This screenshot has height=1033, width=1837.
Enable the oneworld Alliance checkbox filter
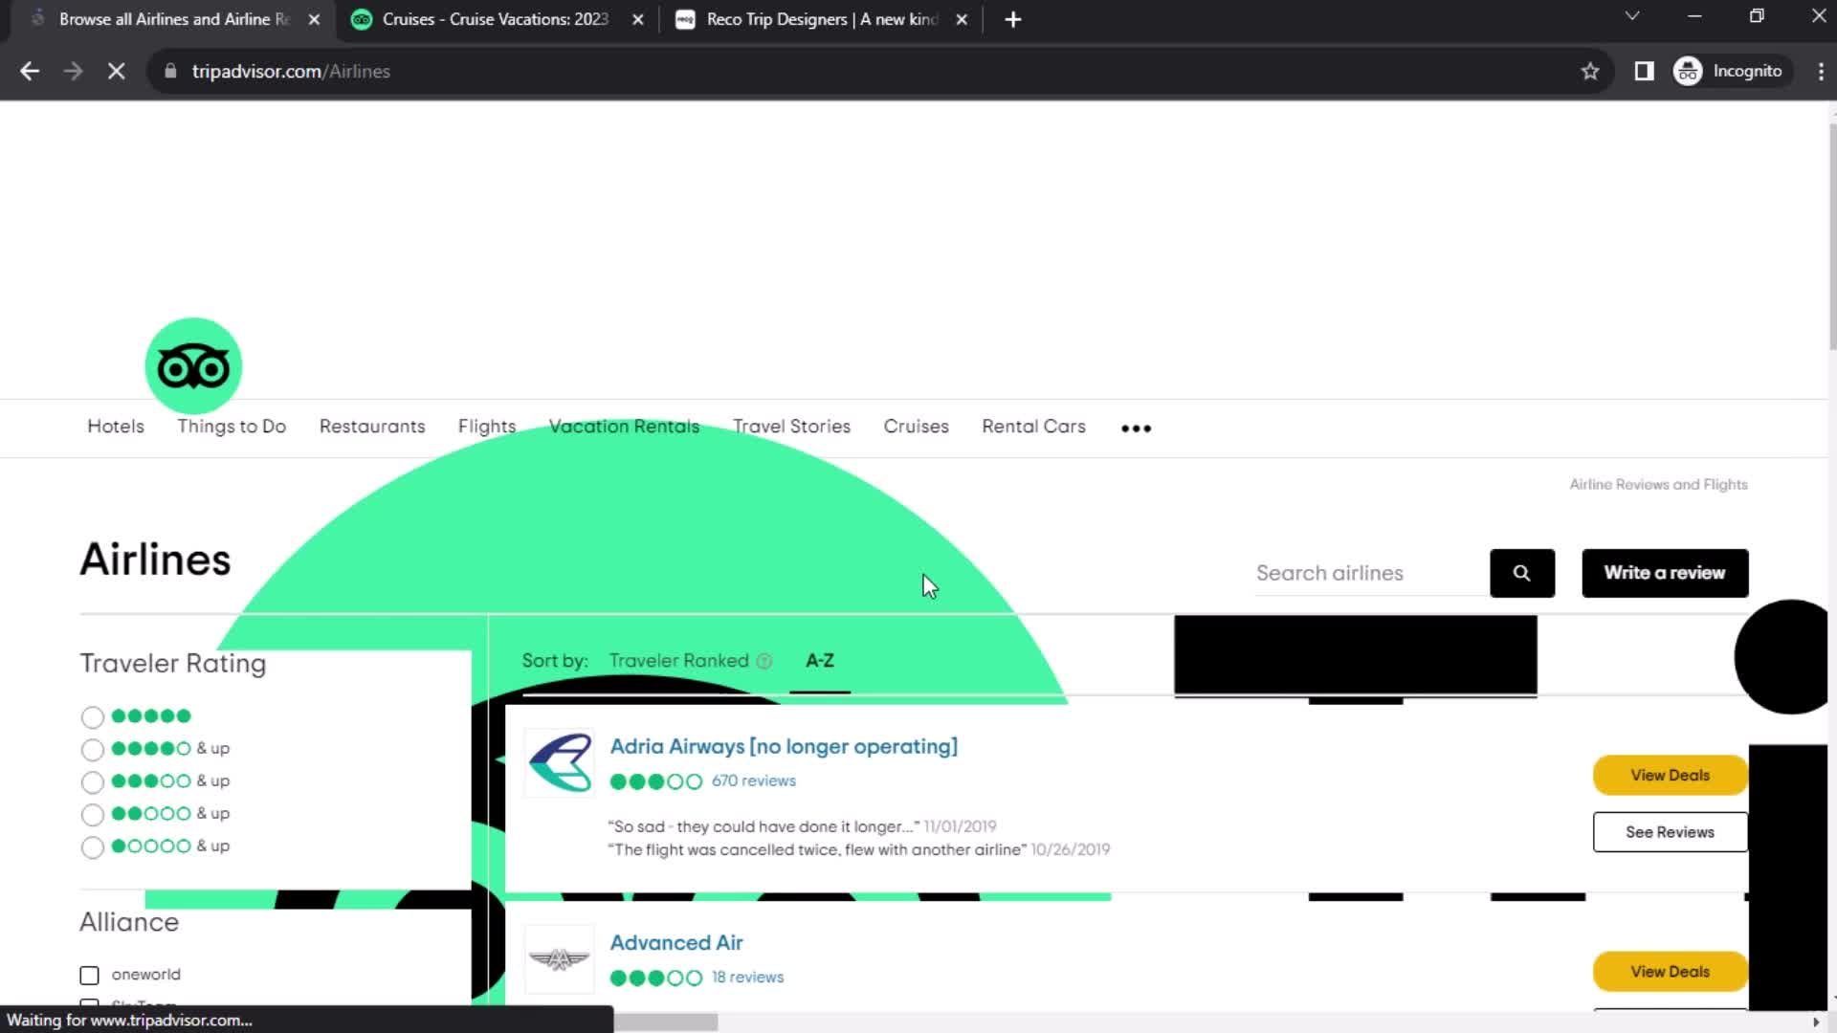[88, 974]
